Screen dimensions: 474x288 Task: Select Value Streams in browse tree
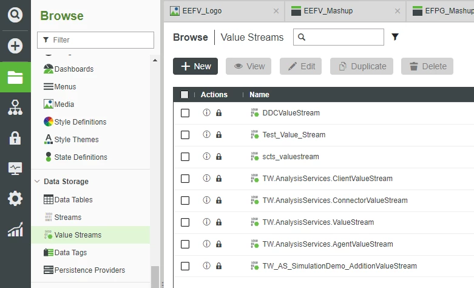[90, 235]
